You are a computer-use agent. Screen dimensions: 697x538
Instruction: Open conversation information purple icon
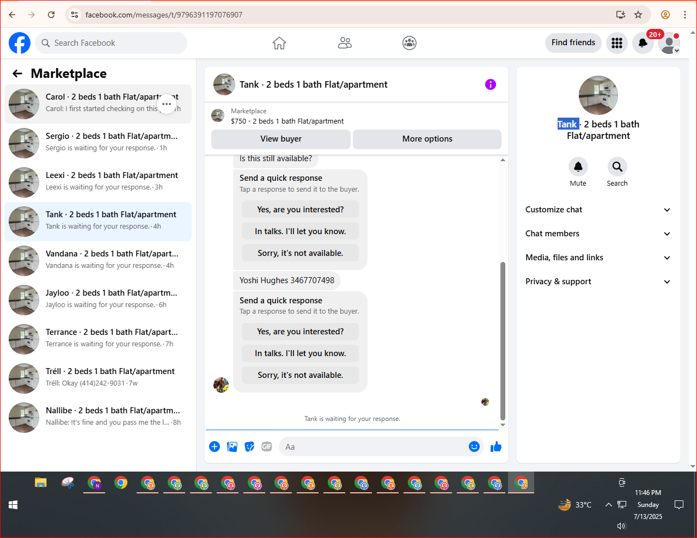point(491,84)
